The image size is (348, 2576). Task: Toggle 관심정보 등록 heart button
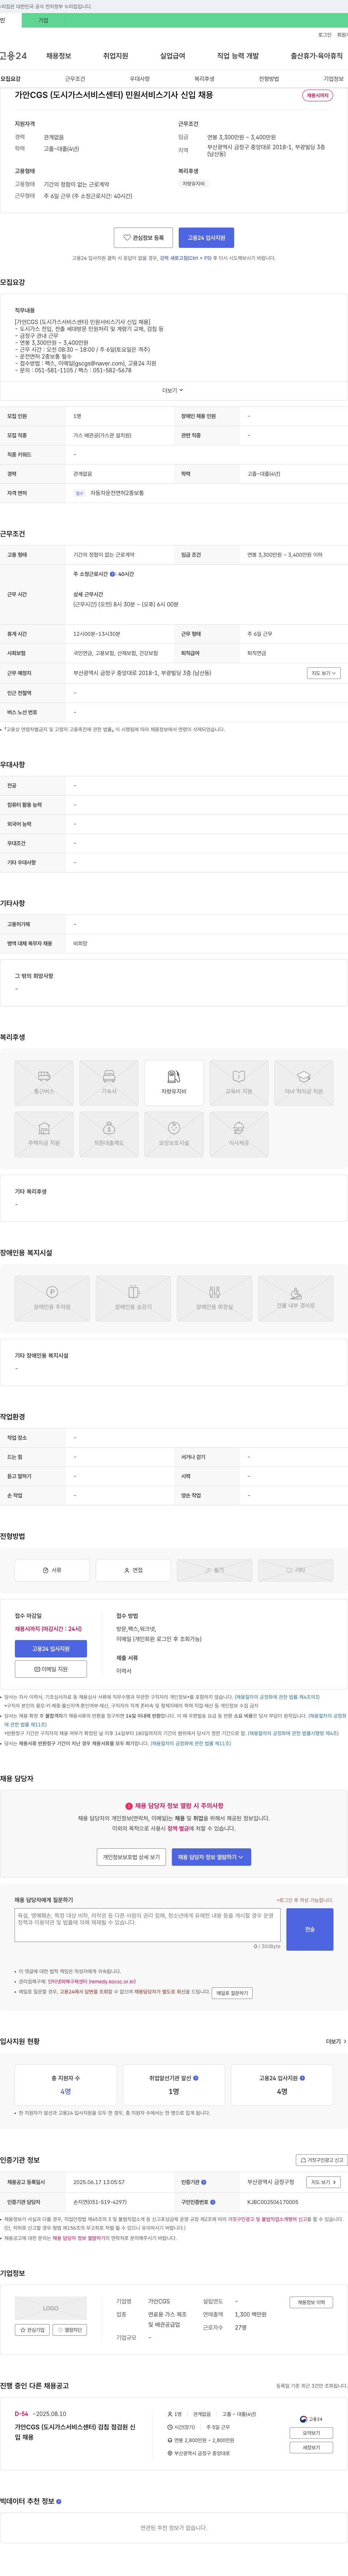[x=143, y=238]
